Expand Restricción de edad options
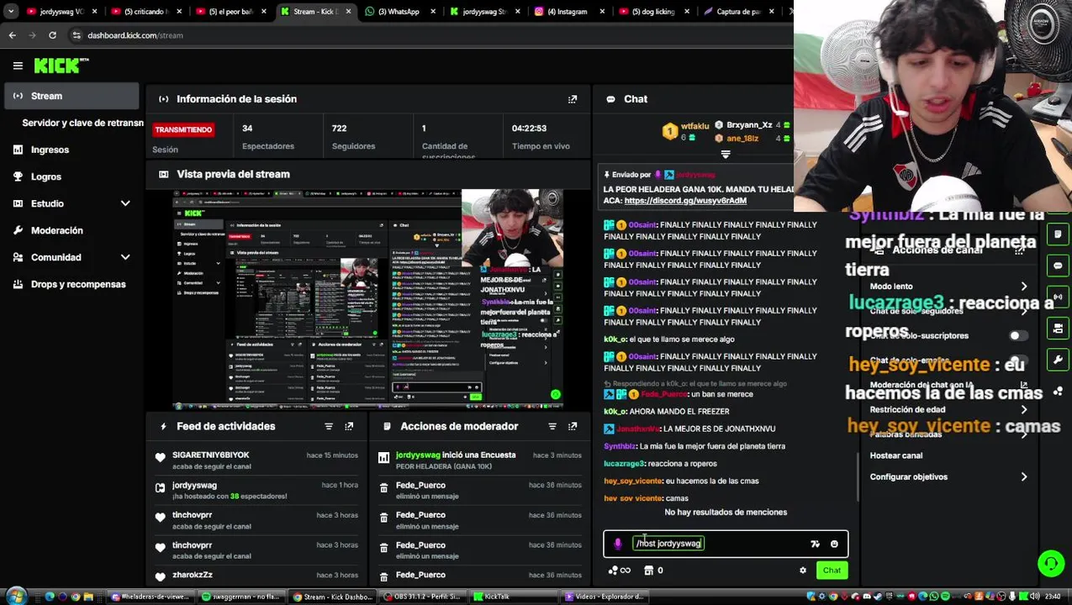This screenshot has height=605, width=1072. [1023, 409]
